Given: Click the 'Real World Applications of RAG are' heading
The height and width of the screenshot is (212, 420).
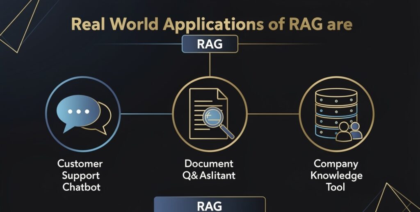Looking at the screenshot, I should tap(212, 25).
